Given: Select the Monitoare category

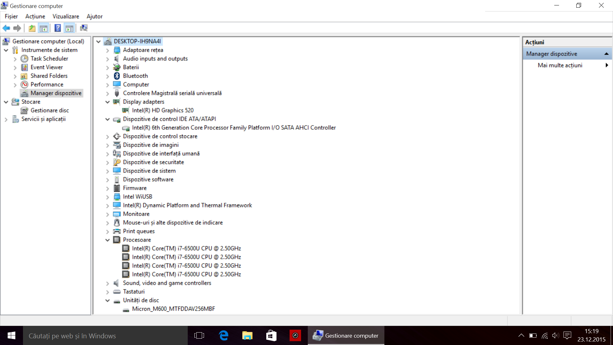Looking at the screenshot, I should click(136, 214).
